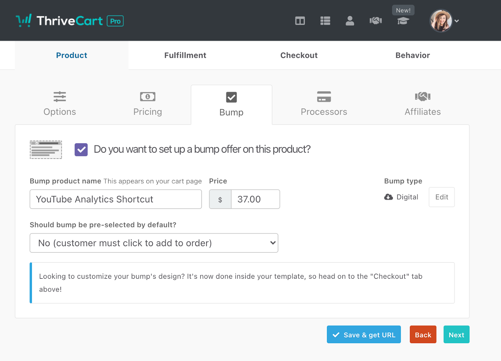The image size is (501, 361).
Task: Click the Price input field
Action: pos(256,199)
